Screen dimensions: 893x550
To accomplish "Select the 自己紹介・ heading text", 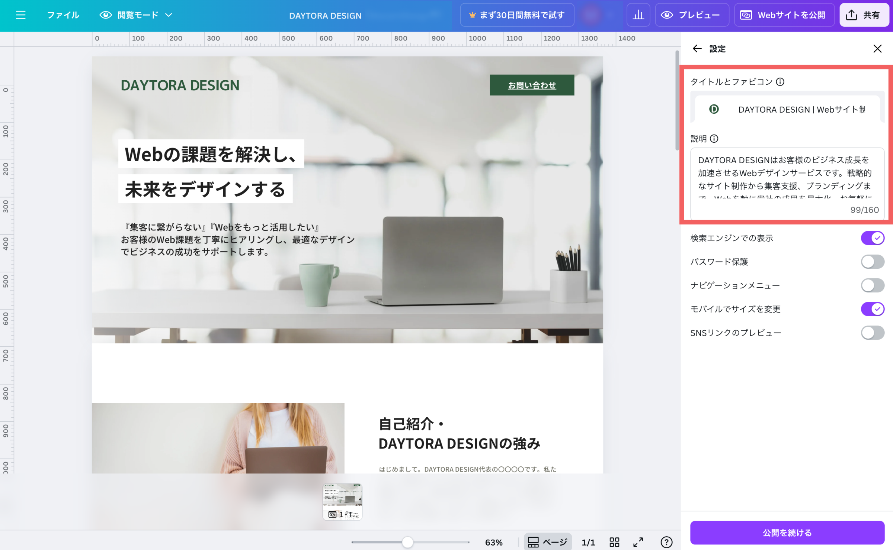I will 412,424.
